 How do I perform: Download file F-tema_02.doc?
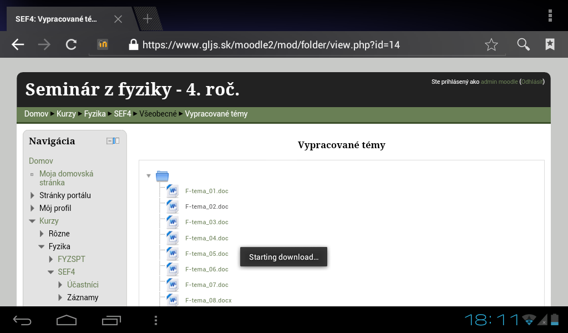pos(206,206)
